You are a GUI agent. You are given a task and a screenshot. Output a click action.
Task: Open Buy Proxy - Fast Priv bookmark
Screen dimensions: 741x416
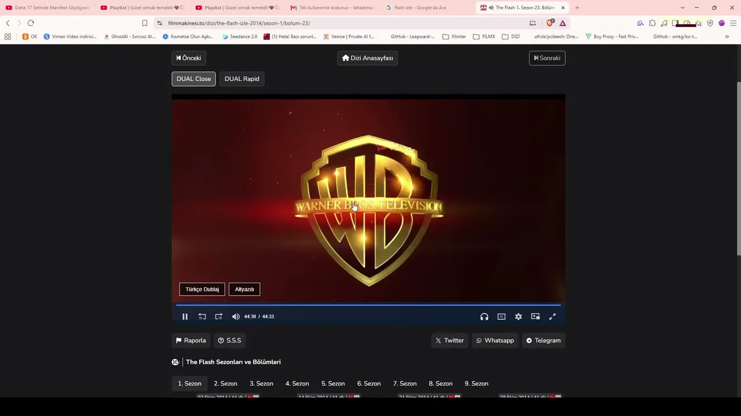[x=612, y=36]
